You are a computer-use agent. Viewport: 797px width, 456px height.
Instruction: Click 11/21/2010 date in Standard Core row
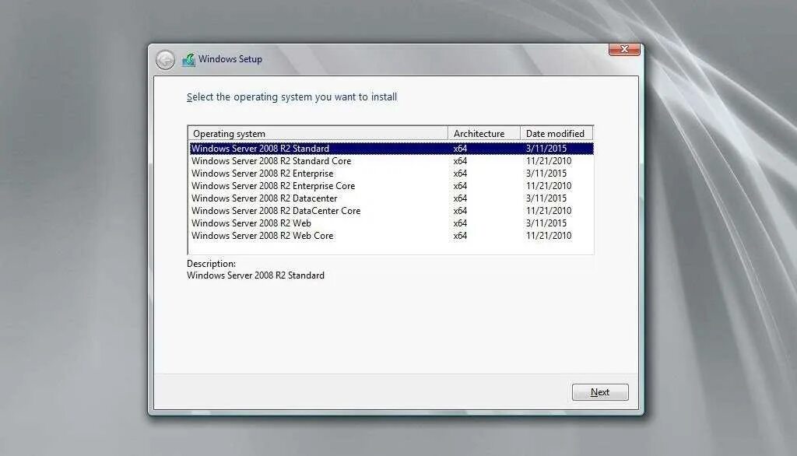549,160
